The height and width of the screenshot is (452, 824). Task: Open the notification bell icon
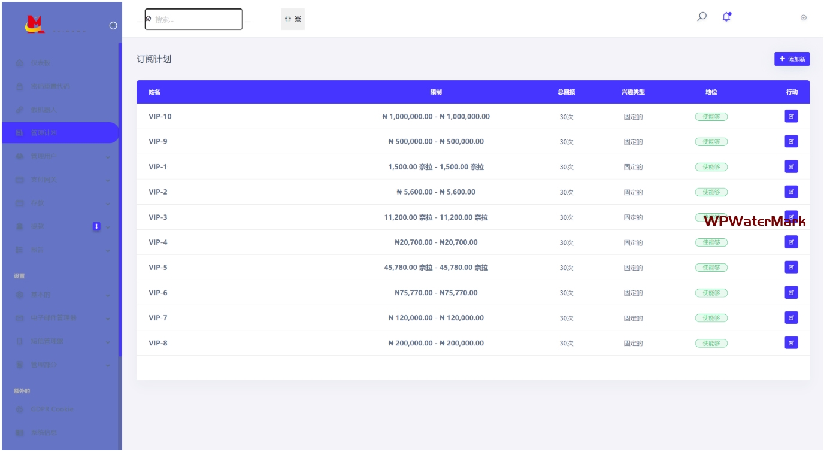726,17
